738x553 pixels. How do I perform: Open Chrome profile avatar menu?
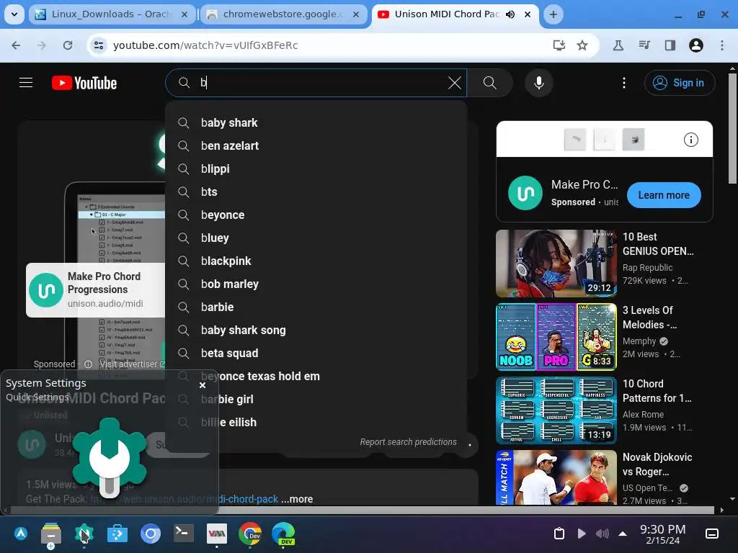point(696,45)
